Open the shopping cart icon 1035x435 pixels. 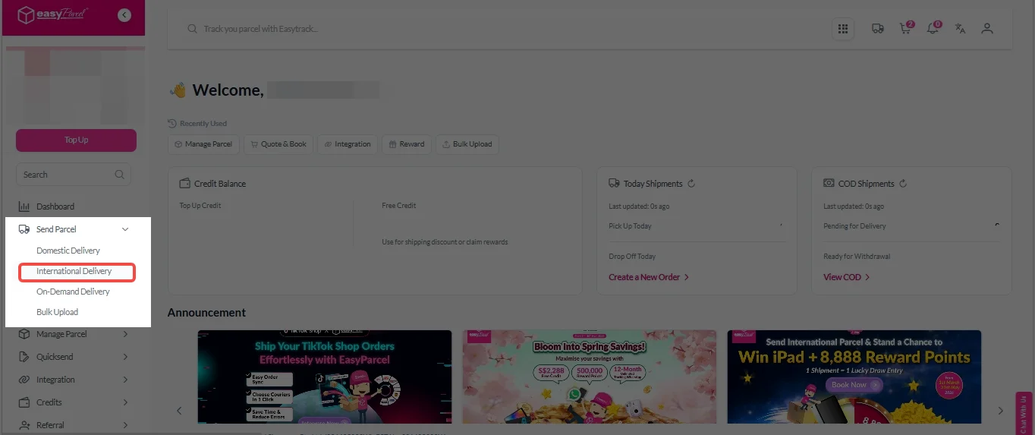click(904, 29)
